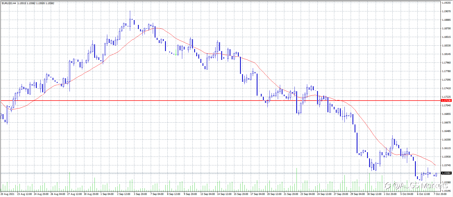
Task: Click the 1.16300 price axis label
Action: 446,140
